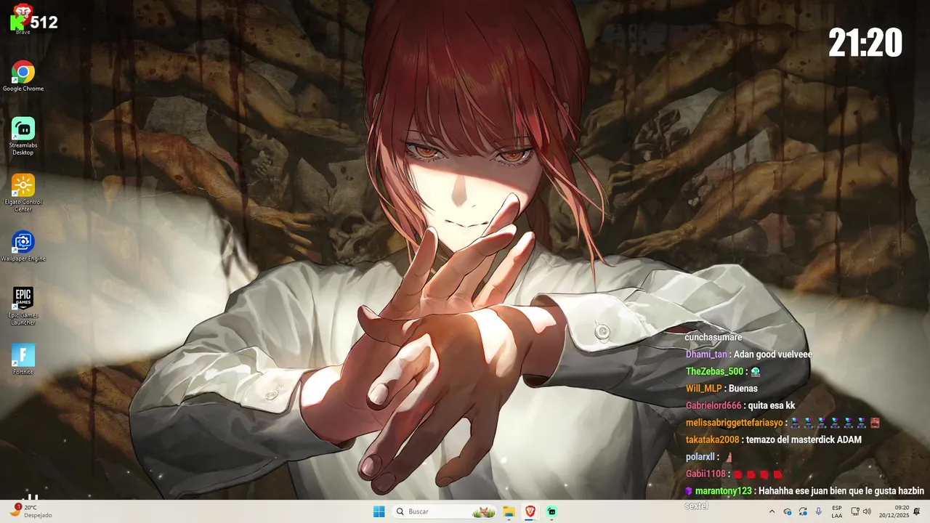Open the ESP LAA language switcher

point(837,511)
